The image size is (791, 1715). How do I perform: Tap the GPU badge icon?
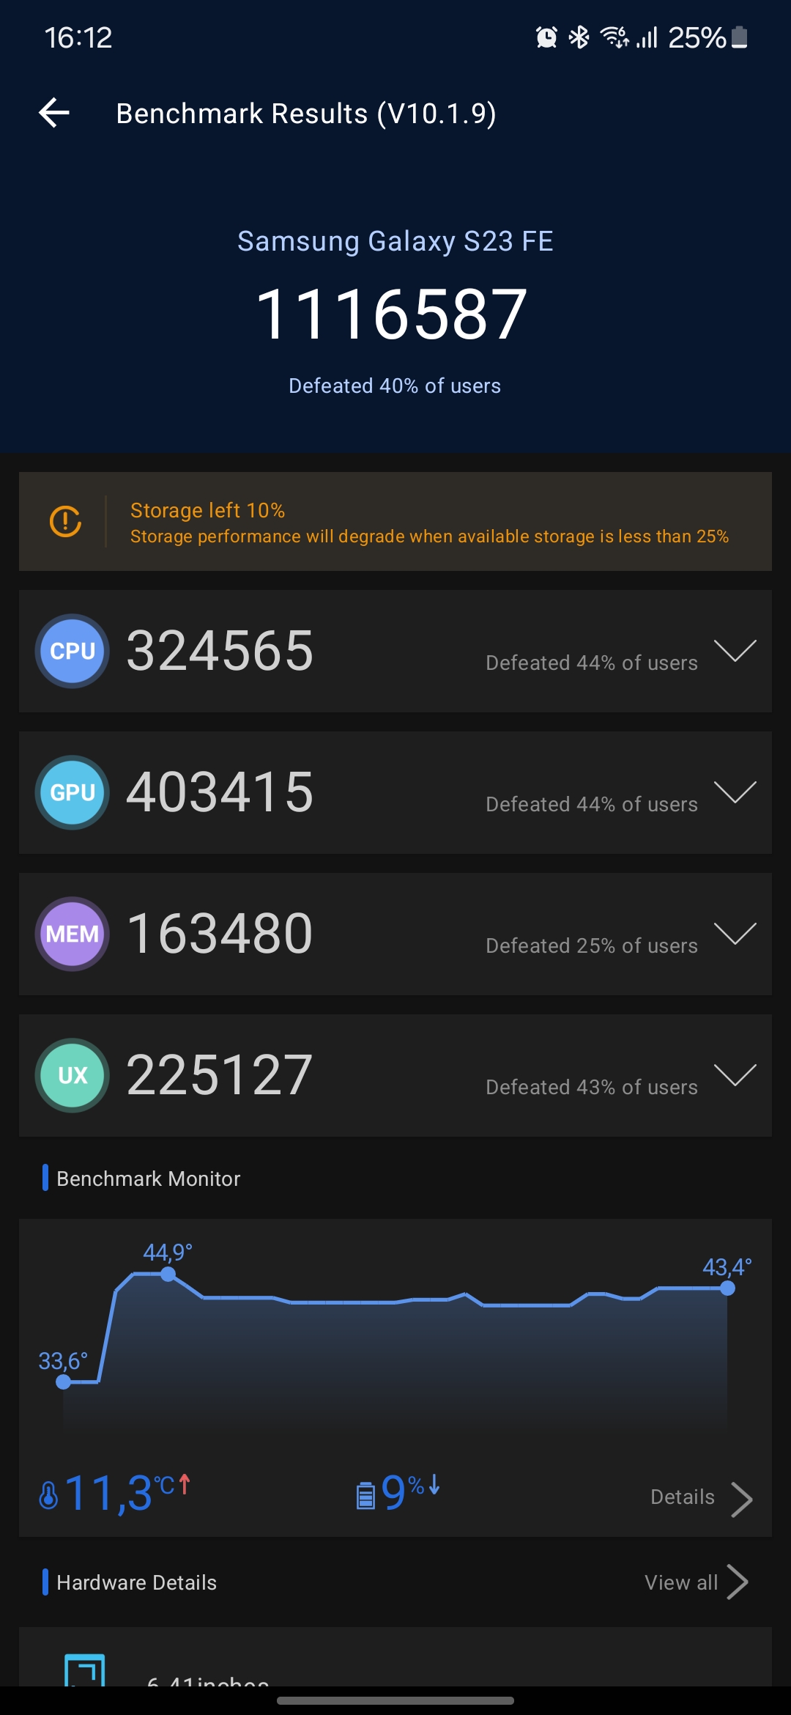(73, 792)
